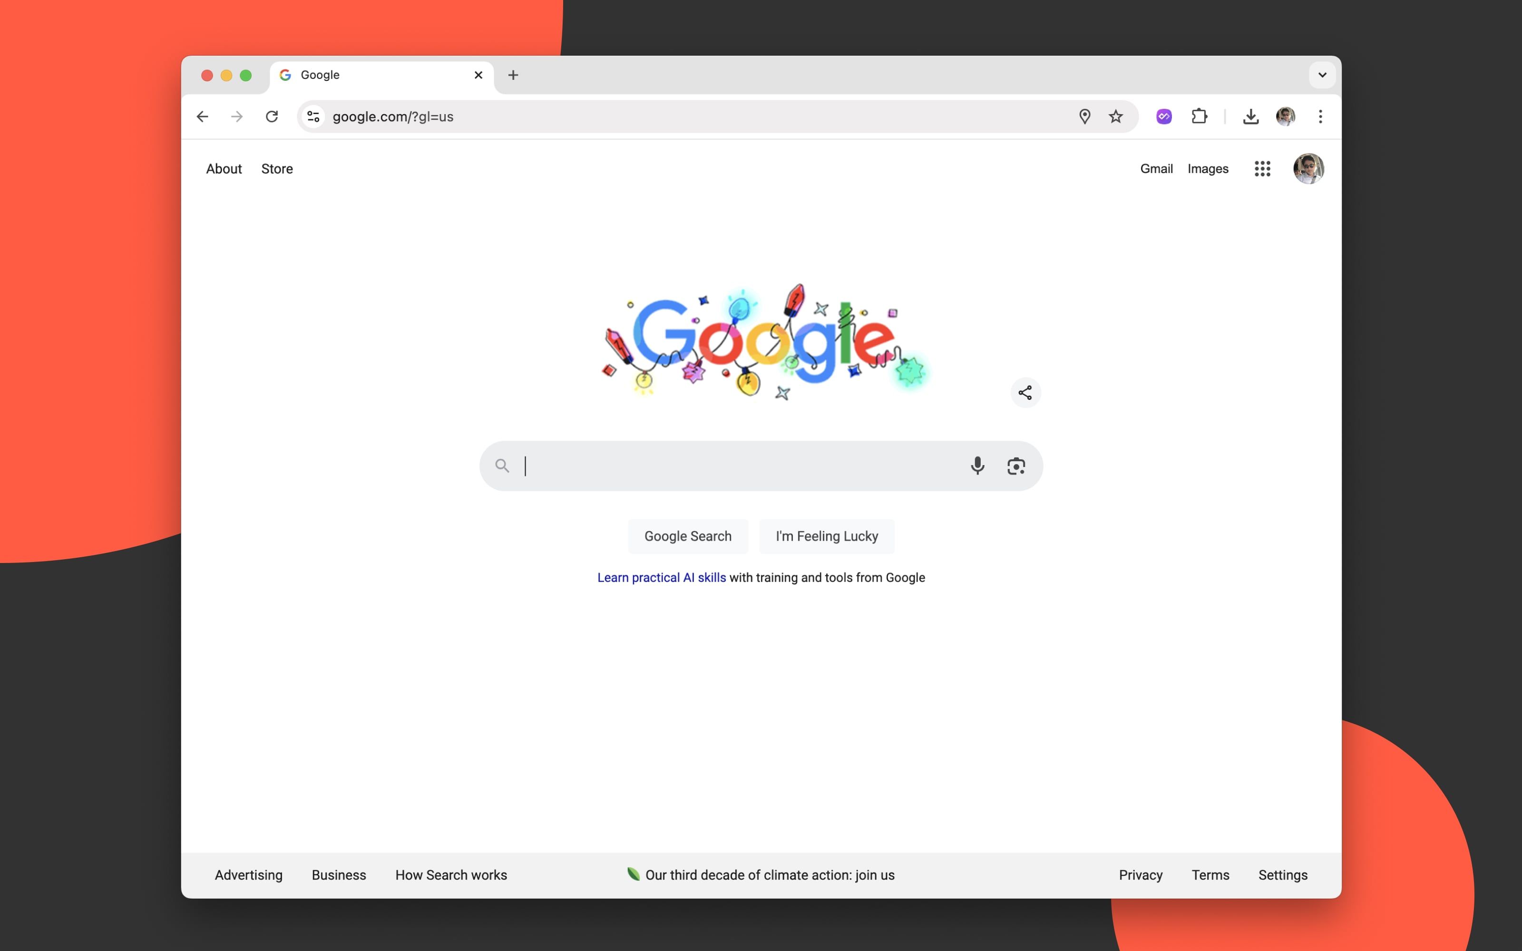Click the Google Search button
Image resolution: width=1522 pixels, height=951 pixels.
[687, 536]
